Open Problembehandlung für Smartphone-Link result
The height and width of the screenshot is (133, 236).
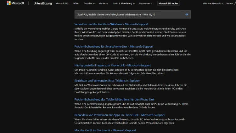(x=114, y=46)
